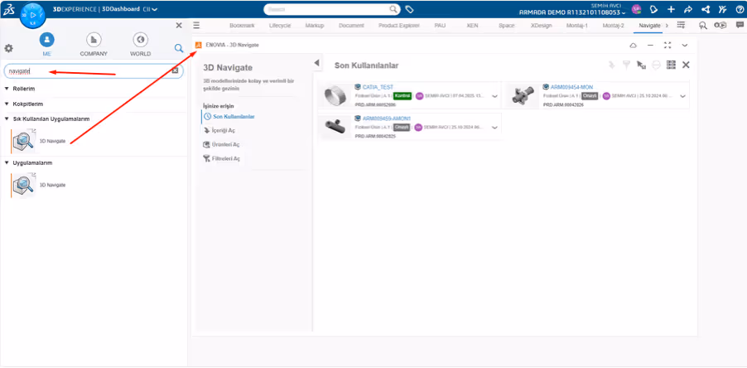Expand CATIA_TEST card chevron
Viewport: 747px width, 368px height.
point(494,96)
